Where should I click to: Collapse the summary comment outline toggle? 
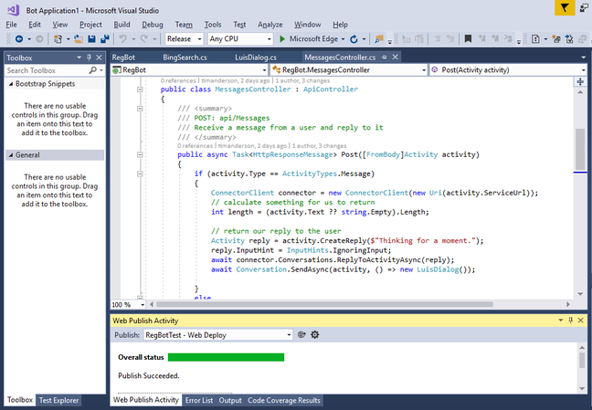[140, 109]
